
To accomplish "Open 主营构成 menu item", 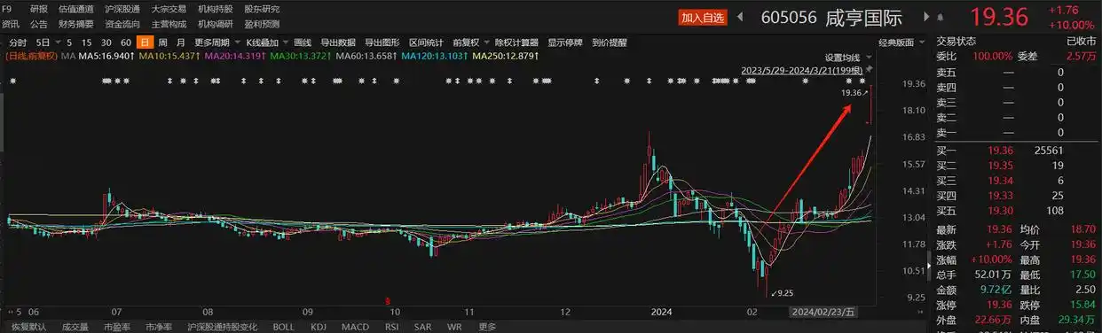I will pos(169,24).
